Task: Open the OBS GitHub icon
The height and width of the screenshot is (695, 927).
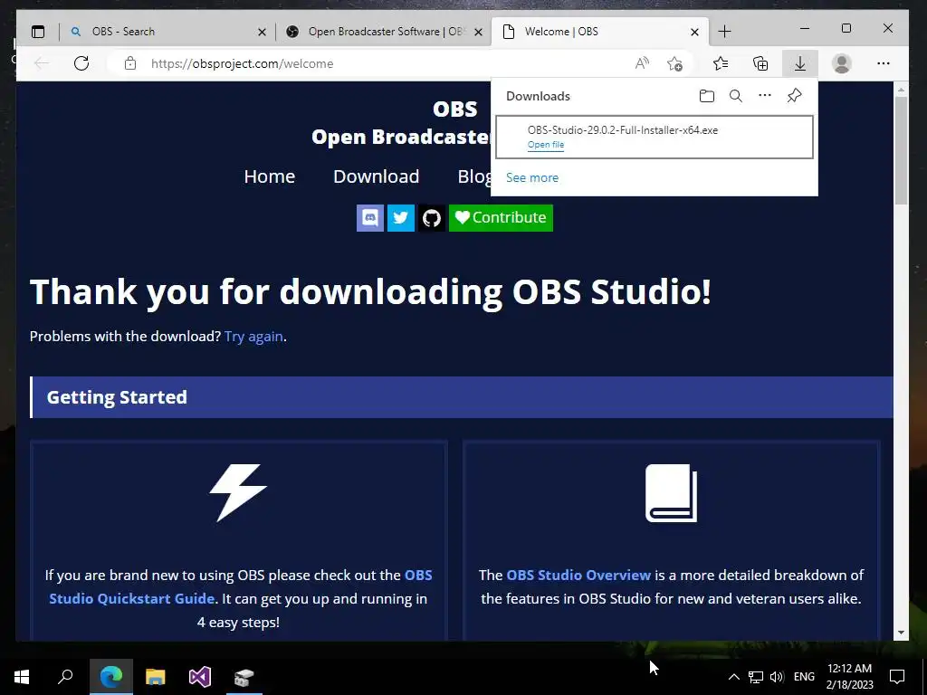Action: [x=432, y=218]
